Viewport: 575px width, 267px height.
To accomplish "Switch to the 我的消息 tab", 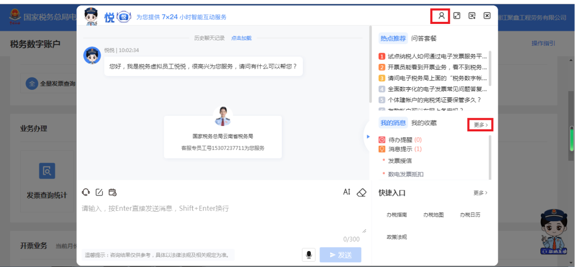I will [393, 123].
